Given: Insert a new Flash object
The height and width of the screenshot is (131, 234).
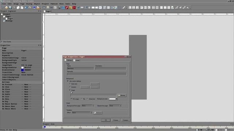Looking at the screenshot, I should [67, 7].
